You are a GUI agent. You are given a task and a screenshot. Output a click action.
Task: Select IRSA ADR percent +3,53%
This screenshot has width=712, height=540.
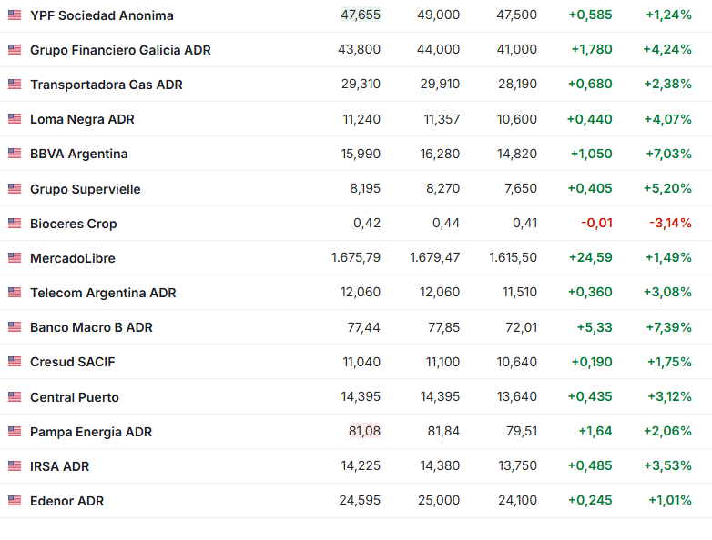click(x=667, y=465)
